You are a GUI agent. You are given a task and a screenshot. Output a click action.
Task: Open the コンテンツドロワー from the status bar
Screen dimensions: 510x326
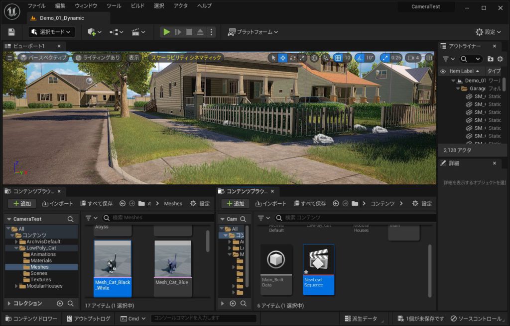point(31,319)
